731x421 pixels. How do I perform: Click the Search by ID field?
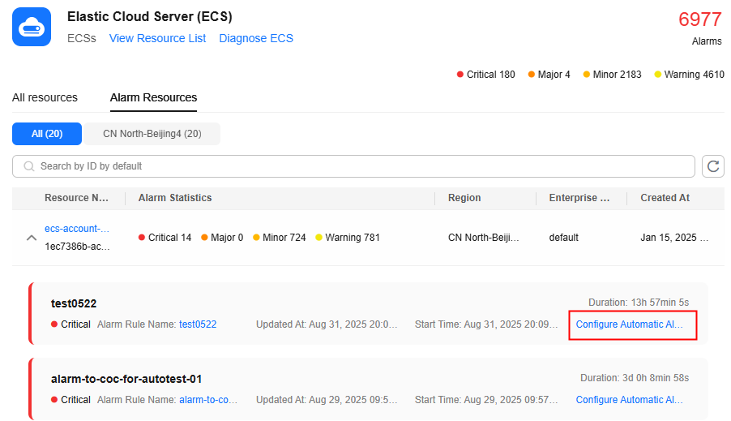coord(357,166)
